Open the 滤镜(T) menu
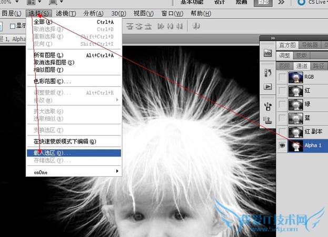The height and width of the screenshot is (237, 328). (x=66, y=14)
